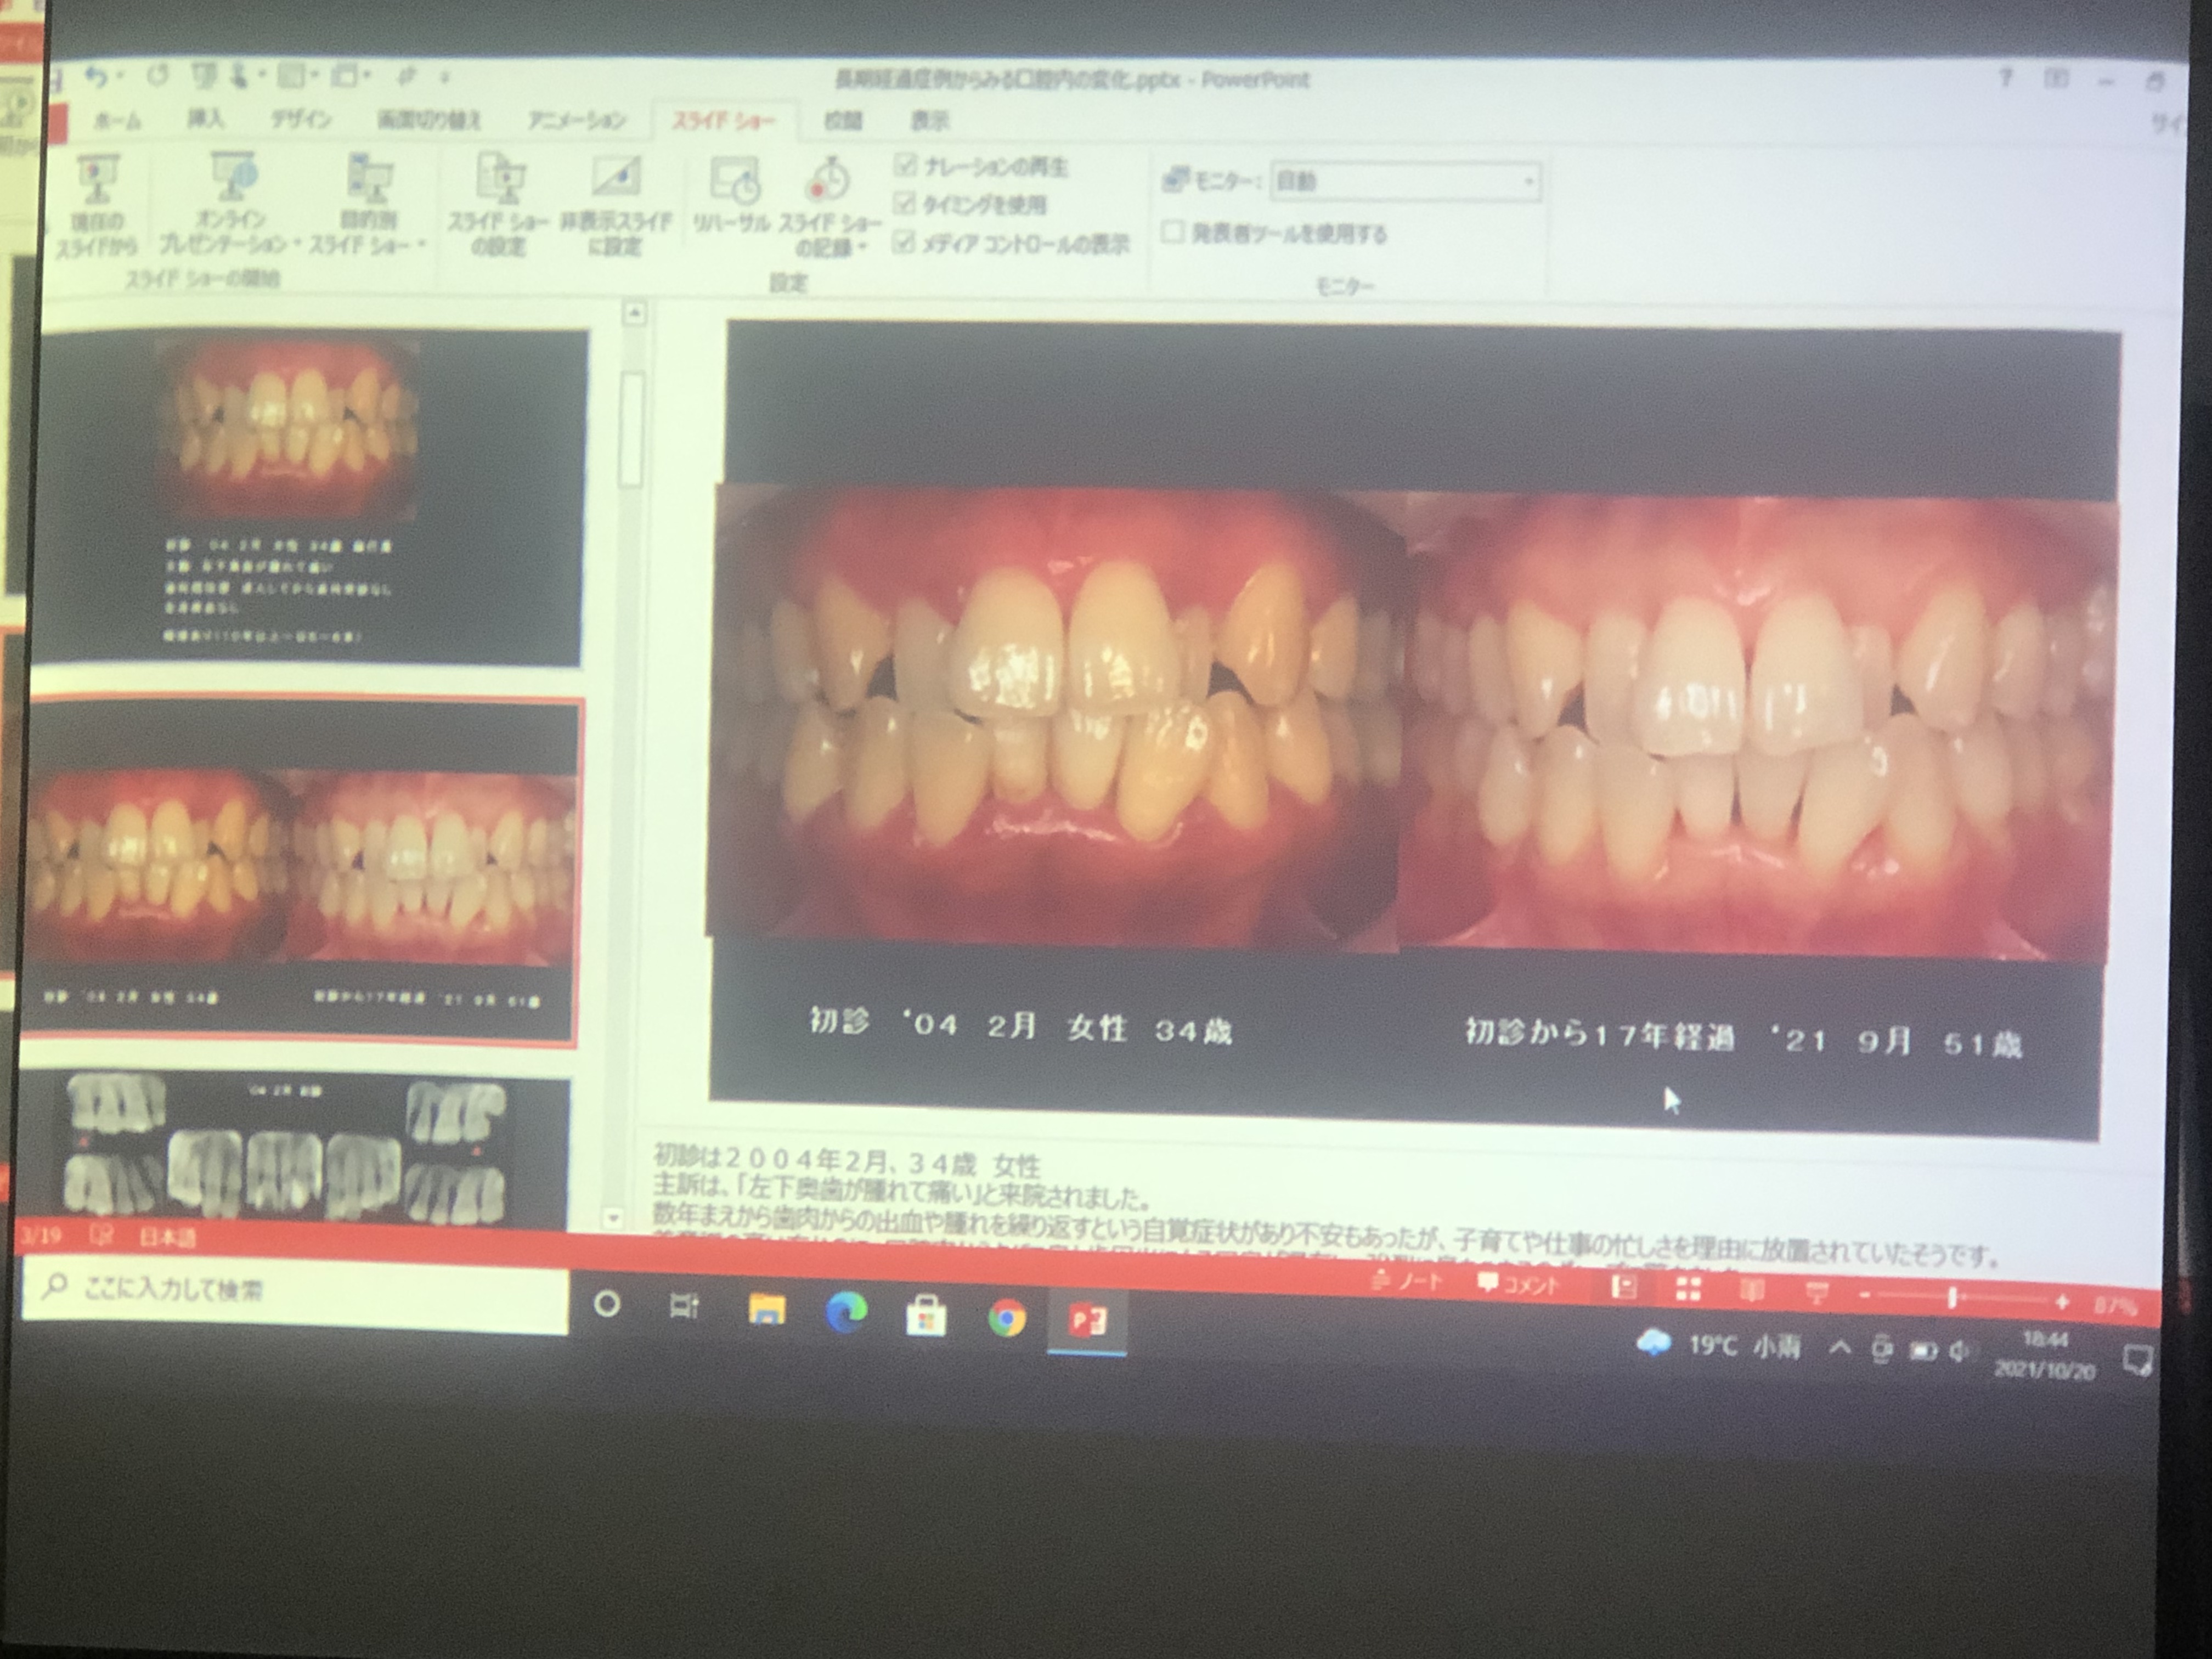This screenshot has width=2212, height=1659.
Task: Click the battery icon in system tray
Action: point(1923,1351)
